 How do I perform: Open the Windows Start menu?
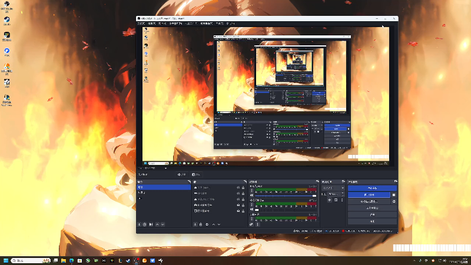[5, 260]
